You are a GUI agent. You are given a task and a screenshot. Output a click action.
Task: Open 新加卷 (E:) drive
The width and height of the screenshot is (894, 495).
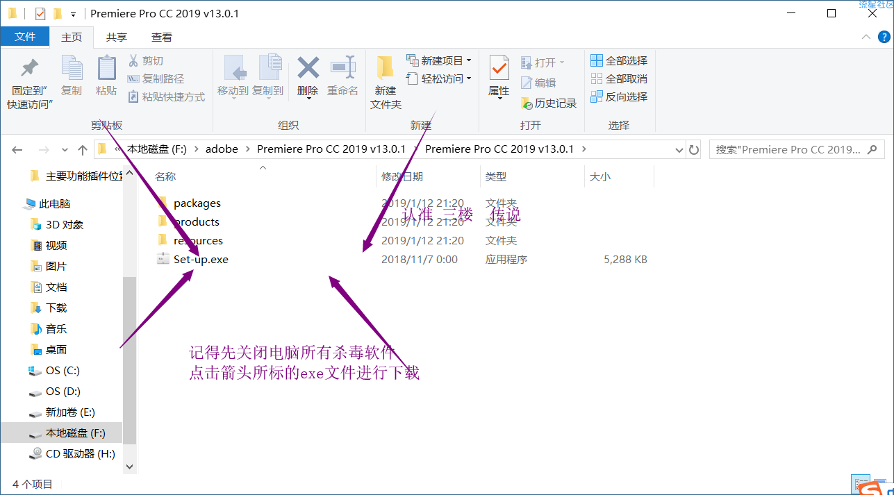click(63, 412)
